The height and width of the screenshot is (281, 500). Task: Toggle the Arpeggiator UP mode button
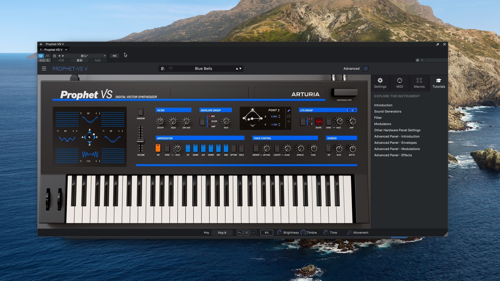[188, 148]
